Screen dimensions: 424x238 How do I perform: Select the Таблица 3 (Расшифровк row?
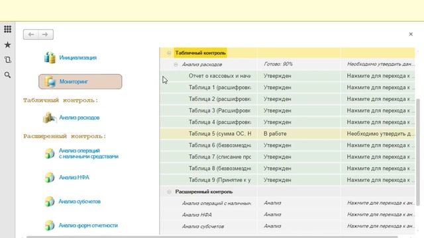(287, 110)
